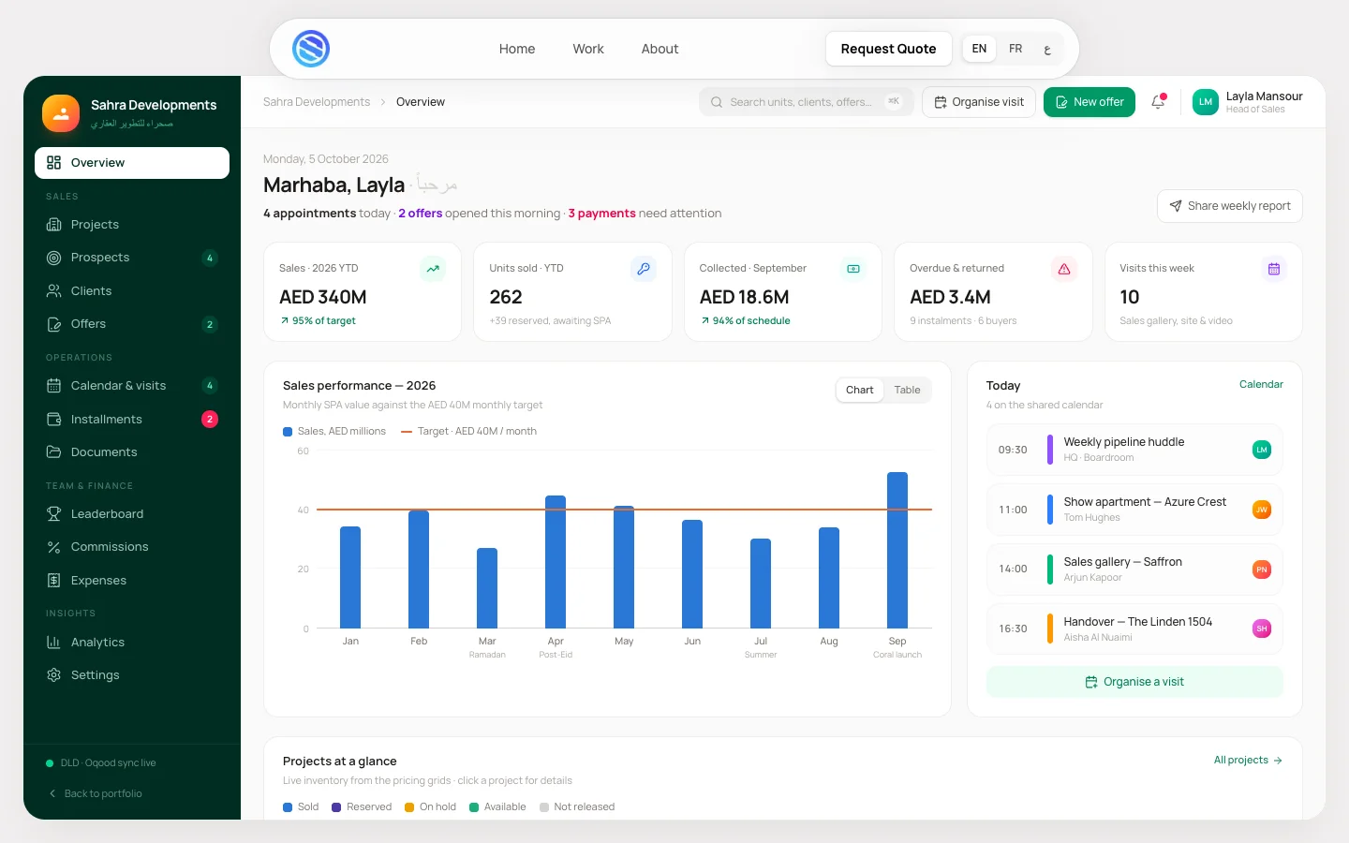Click the Sep bar in the sales chart
Screen dimensions: 1349x843
(897, 550)
